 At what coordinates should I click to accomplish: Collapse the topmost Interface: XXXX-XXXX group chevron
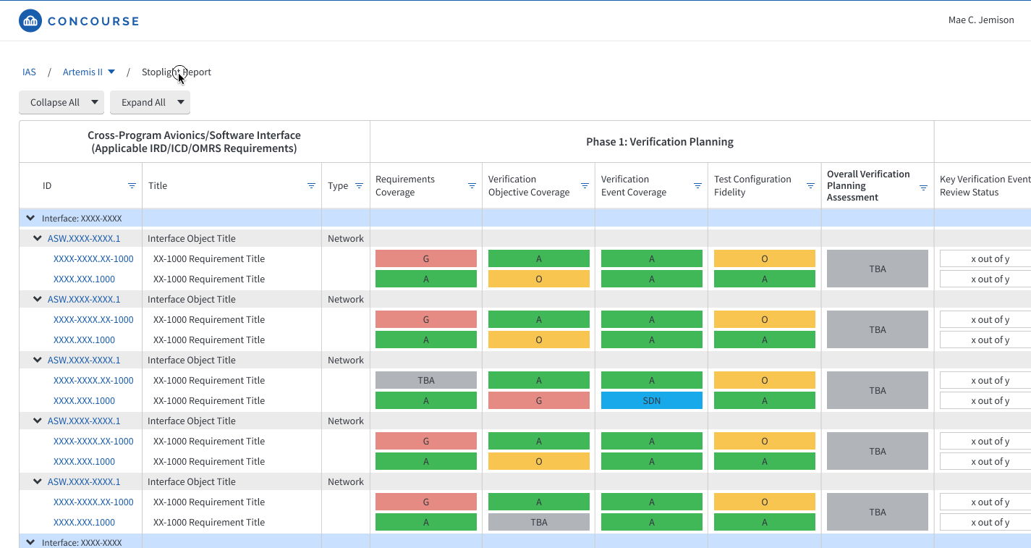[30, 218]
